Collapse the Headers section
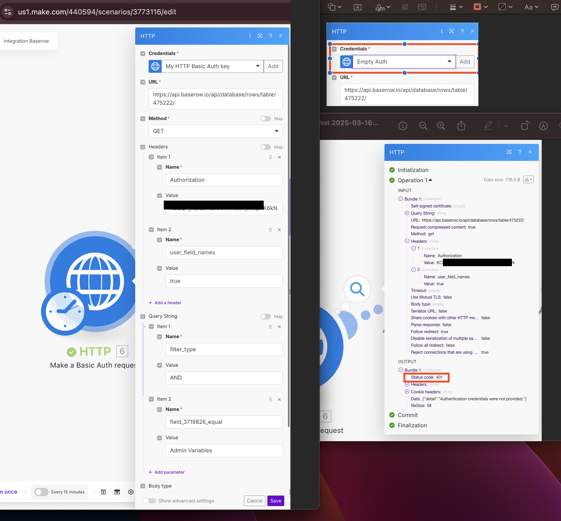Viewport: 561px width, 521px height. pyautogui.click(x=143, y=147)
